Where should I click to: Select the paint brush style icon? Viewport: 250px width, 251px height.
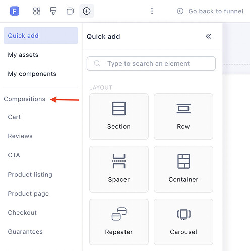(53, 11)
